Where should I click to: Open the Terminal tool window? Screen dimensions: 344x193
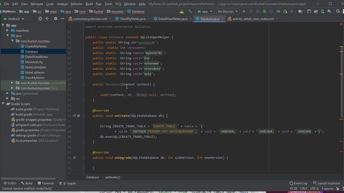click(x=46, y=183)
